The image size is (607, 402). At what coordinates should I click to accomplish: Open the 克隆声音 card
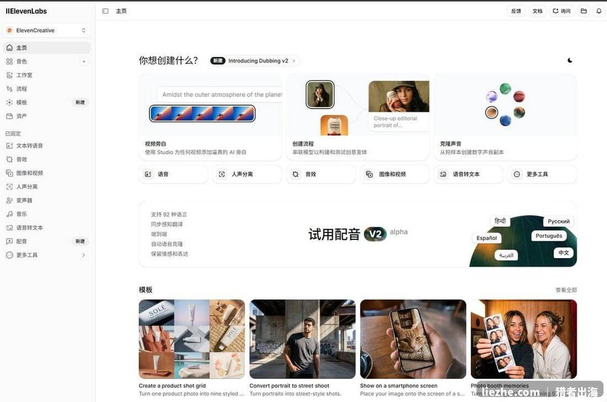click(x=505, y=117)
